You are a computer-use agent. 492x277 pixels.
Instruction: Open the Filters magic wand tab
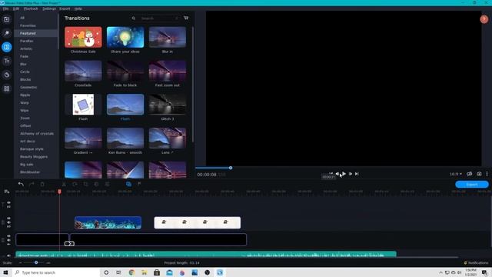[7, 33]
